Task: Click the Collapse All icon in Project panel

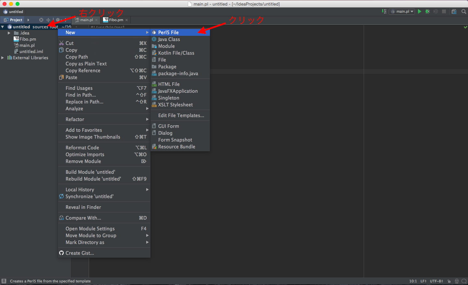Action: pos(48,20)
